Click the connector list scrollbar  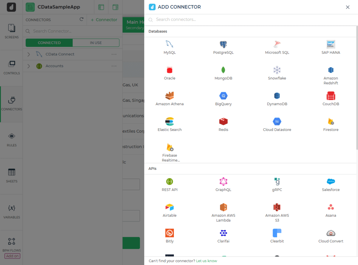coord(357,87)
